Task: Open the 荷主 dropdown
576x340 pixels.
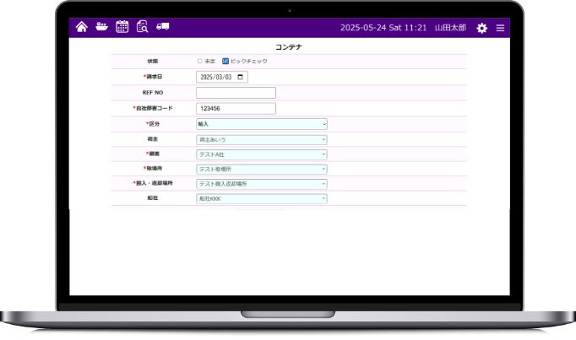Action: (x=261, y=139)
